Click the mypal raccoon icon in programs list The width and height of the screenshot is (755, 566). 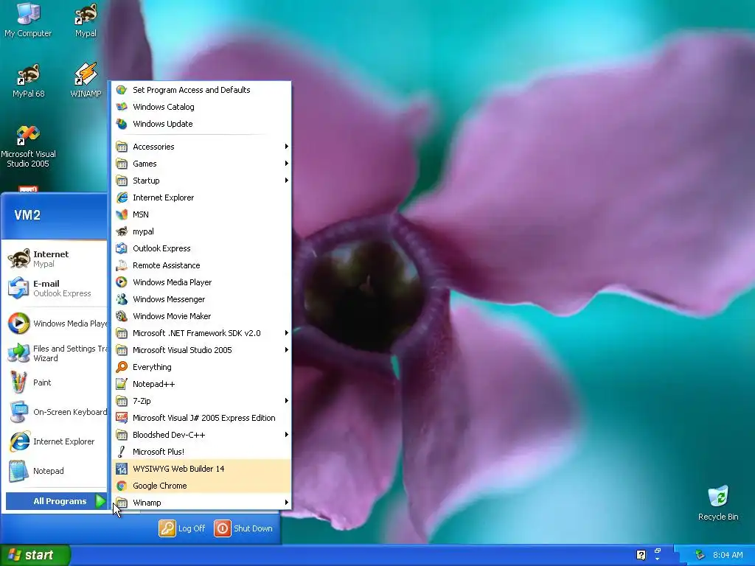tap(122, 231)
